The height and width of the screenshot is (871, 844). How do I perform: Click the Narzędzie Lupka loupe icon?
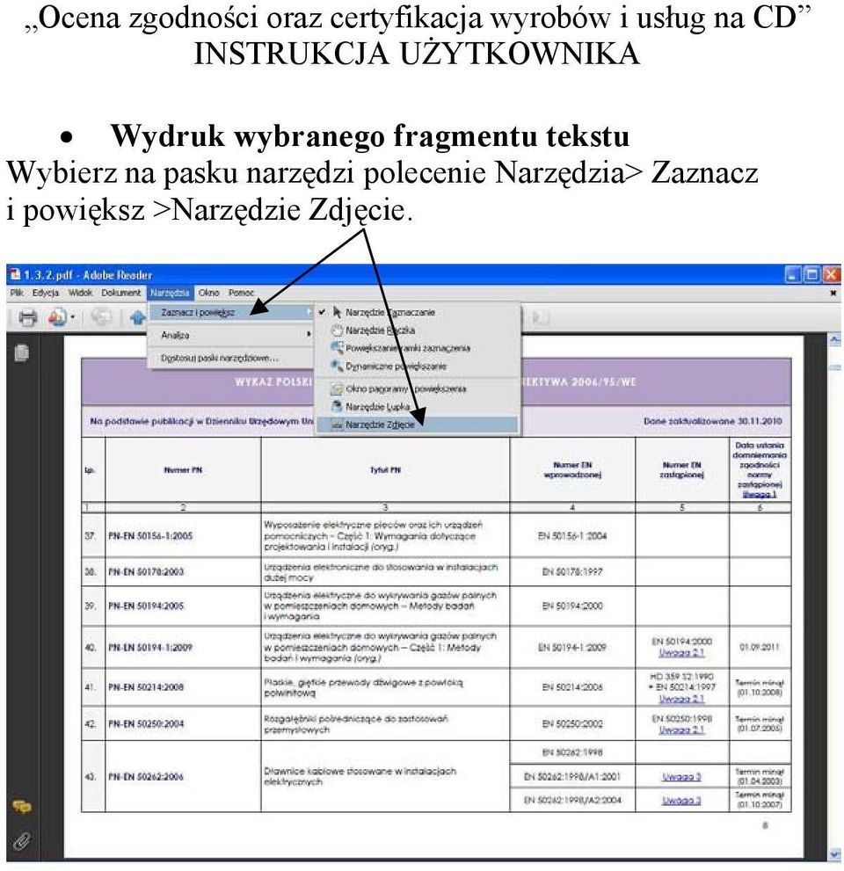tap(337, 406)
